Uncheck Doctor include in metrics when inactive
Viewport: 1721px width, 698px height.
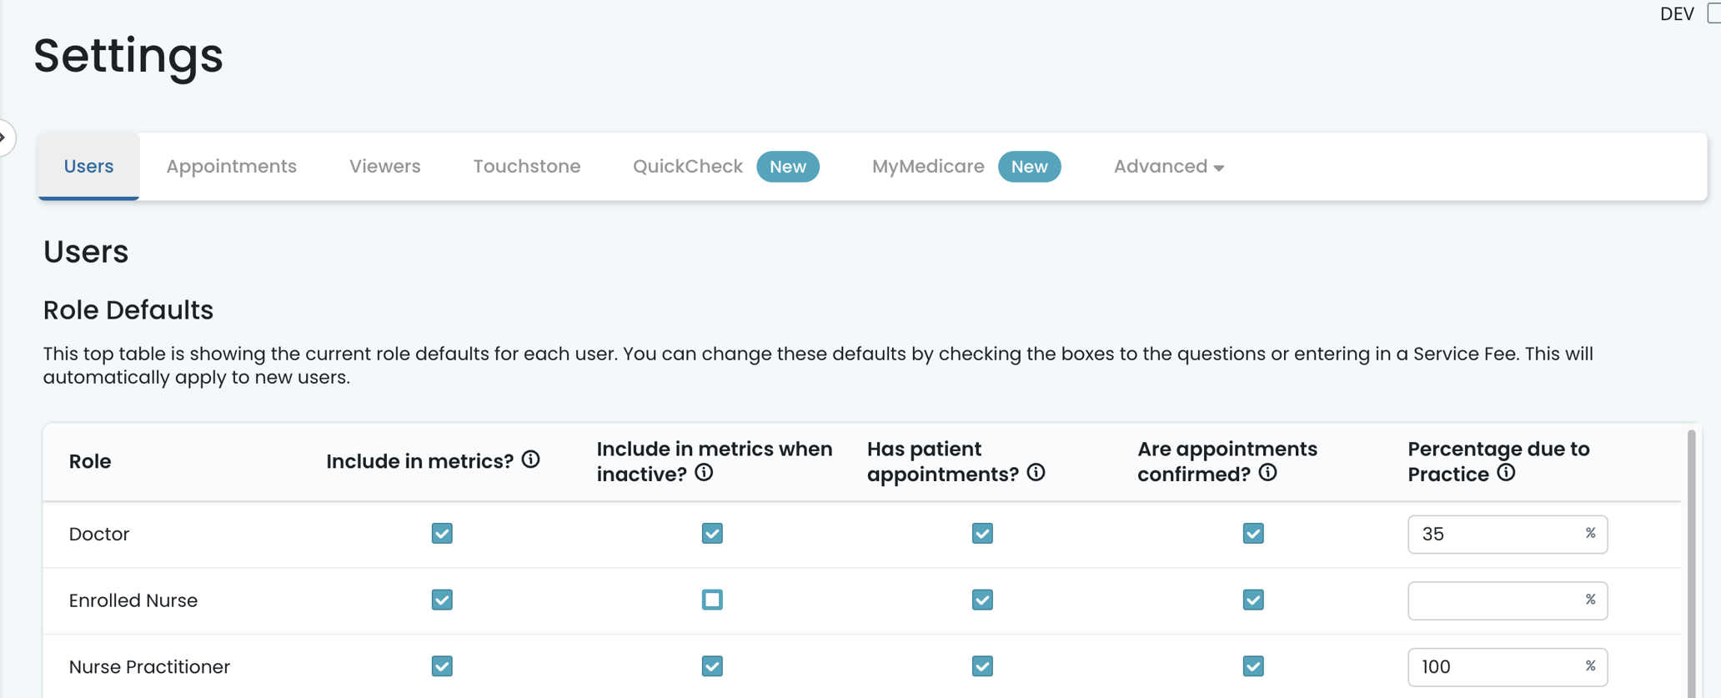click(712, 534)
